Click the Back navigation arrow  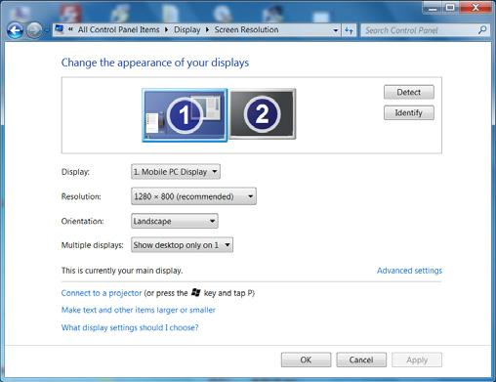15,30
